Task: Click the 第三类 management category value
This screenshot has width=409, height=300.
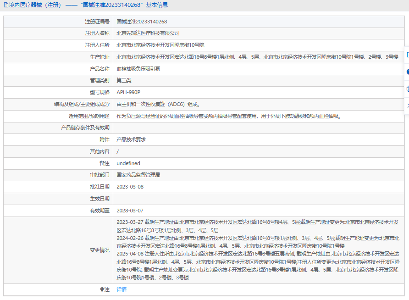Action: tap(124, 80)
